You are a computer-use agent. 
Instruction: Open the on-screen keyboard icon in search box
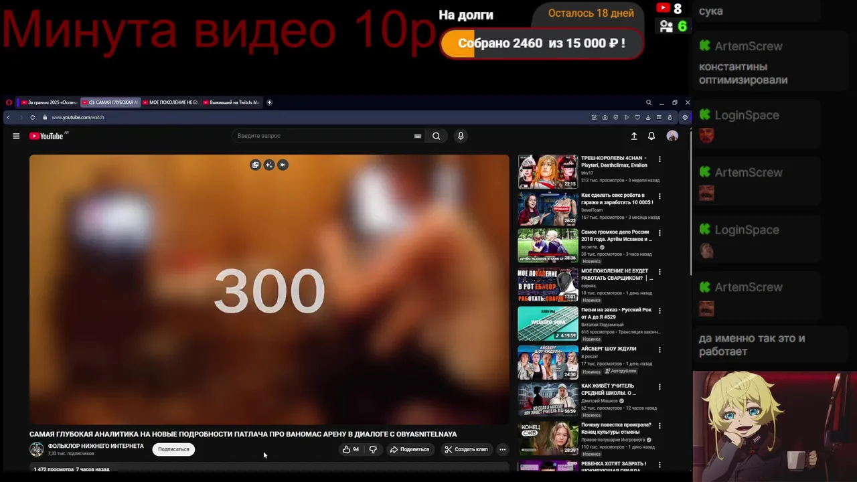(x=418, y=136)
